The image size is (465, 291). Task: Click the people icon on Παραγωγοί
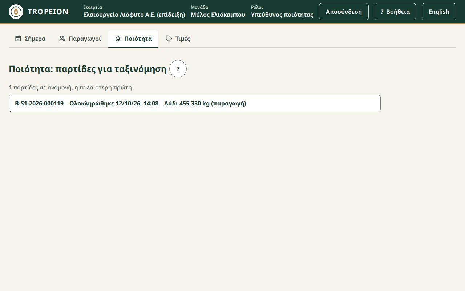[62, 39]
